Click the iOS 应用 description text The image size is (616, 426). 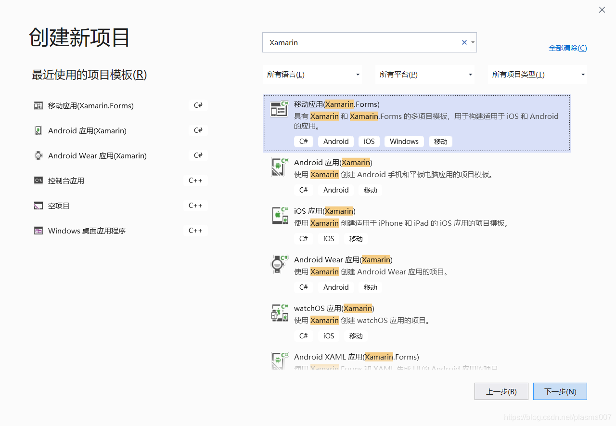point(401,223)
